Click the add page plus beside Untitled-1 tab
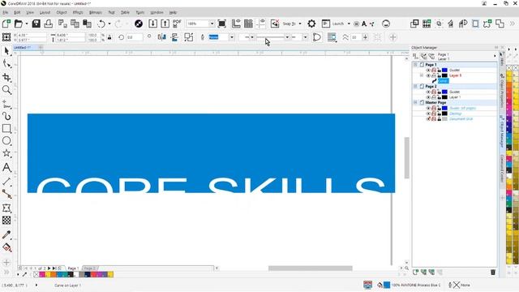The height and width of the screenshot is (292, 519). tap(41, 47)
